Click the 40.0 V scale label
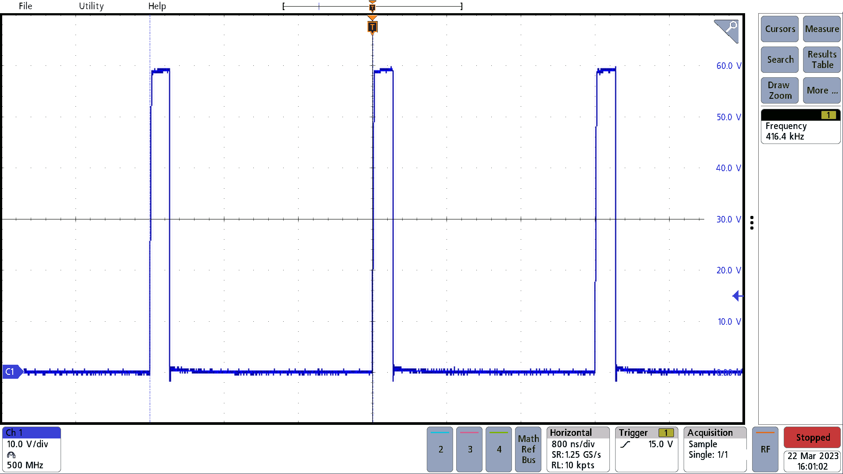 coord(728,168)
